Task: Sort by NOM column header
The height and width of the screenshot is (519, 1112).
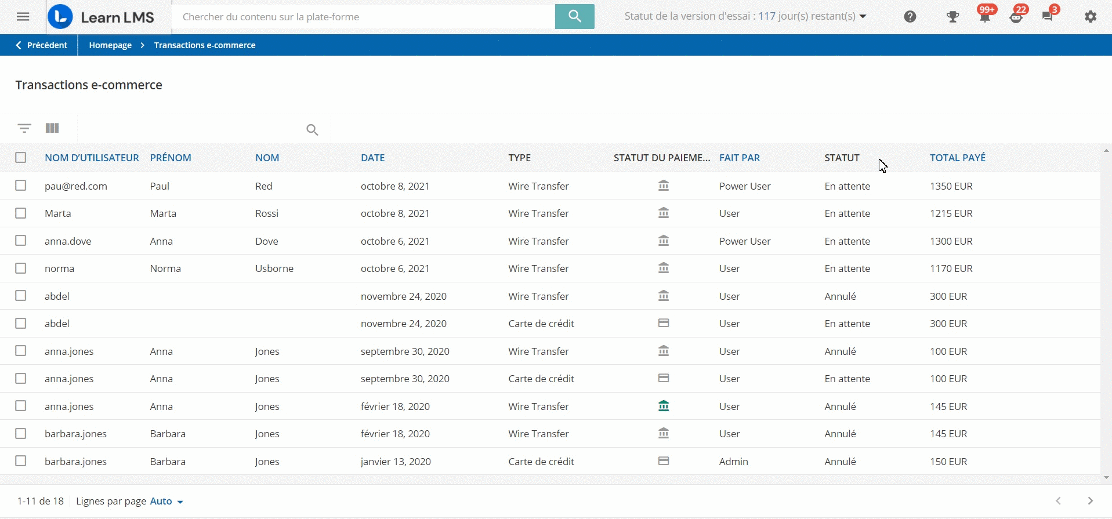Action: point(267,158)
